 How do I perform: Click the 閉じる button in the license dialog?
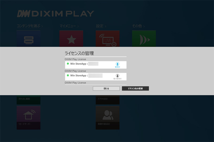click(x=106, y=89)
